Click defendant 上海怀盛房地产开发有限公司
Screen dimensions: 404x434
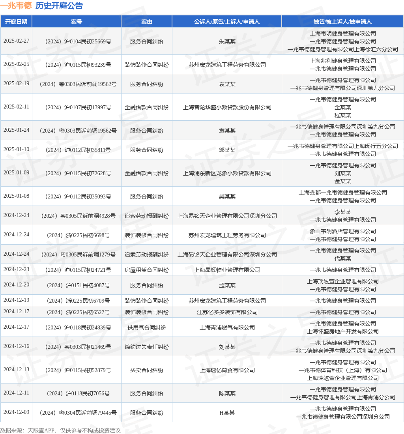(x=342, y=331)
